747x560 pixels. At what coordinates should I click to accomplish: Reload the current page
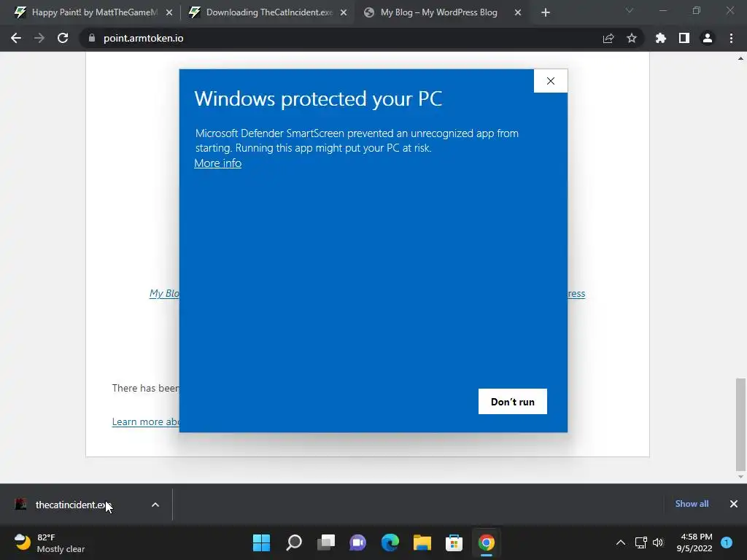coord(63,38)
